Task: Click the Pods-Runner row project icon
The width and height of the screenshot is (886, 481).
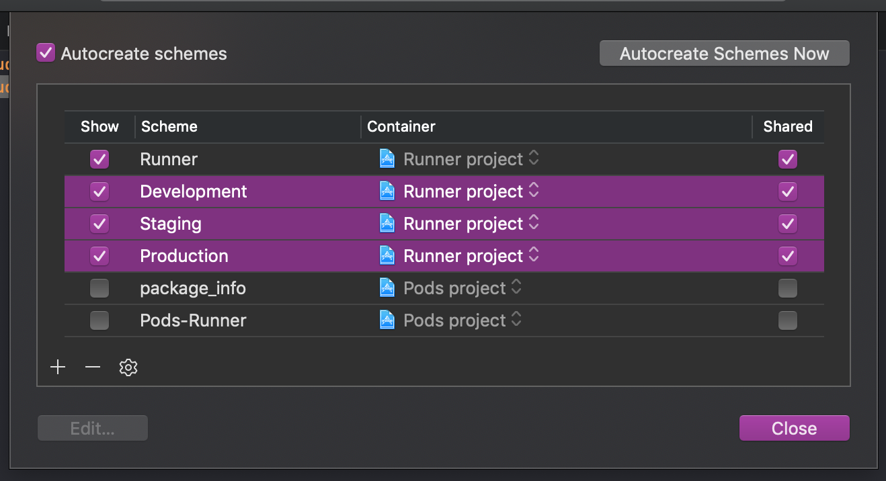Action: (x=387, y=320)
